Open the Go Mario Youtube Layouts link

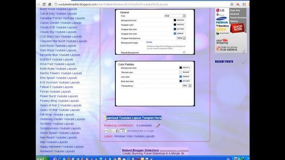point(57,124)
